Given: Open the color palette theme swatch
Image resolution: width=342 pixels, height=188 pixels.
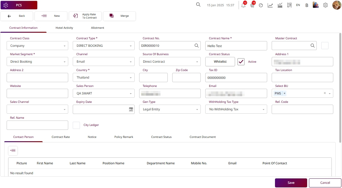Looking at the screenshot, I should pyautogui.click(x=316, y=5).
